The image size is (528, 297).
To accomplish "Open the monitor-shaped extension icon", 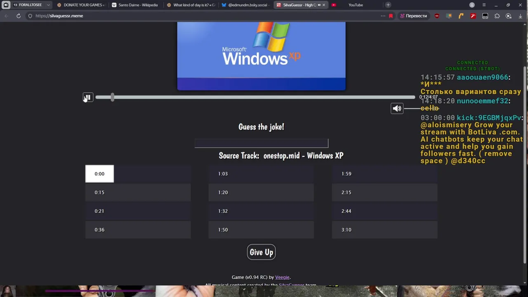I will (x=449, y=16).
